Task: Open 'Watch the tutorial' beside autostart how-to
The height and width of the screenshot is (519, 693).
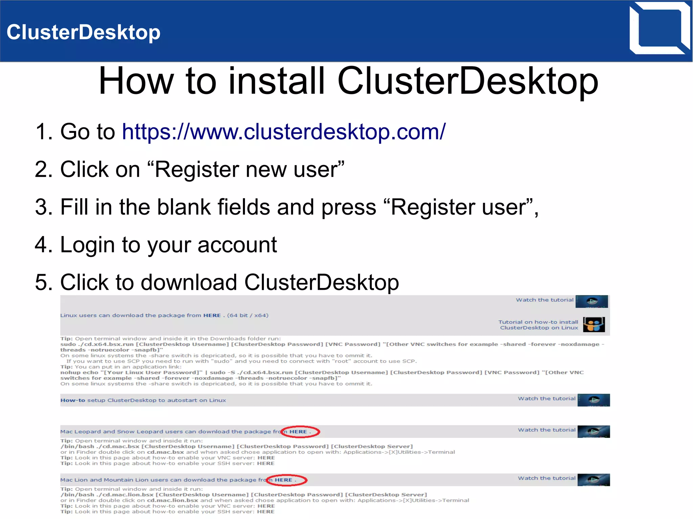Action: coord(546,399)
